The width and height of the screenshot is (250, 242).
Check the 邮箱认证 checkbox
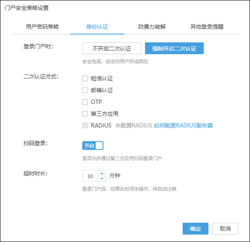85,90
